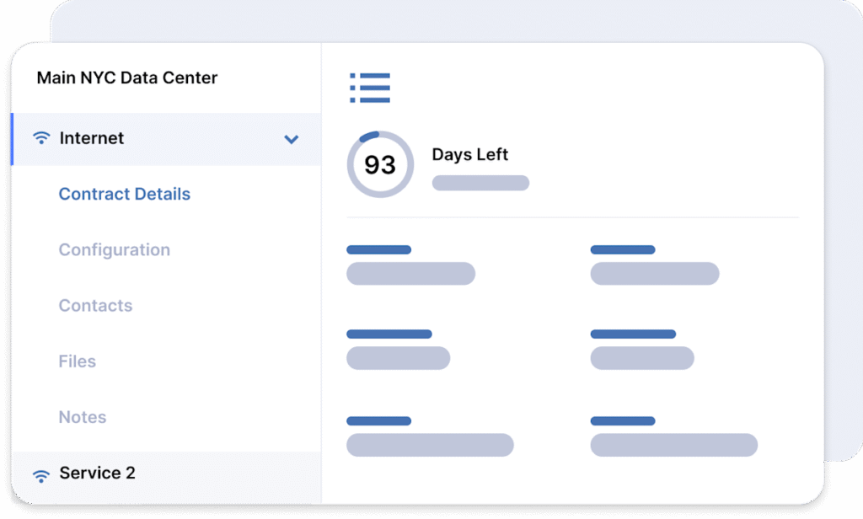Image resolution: width=863 pixels, height=519 pixels.
Task: Select Notes in the sidebar
Action: tap(83, 416)
